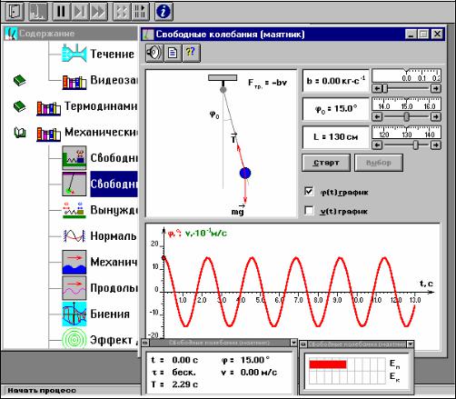Increase length L with right arrow
The image size is (456, 399).
pos(435,145)
